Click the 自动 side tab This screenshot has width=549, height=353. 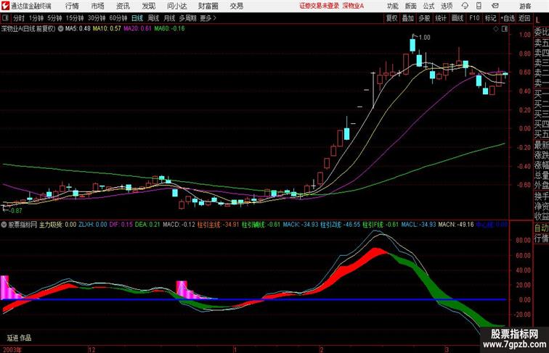coord(541,228)
